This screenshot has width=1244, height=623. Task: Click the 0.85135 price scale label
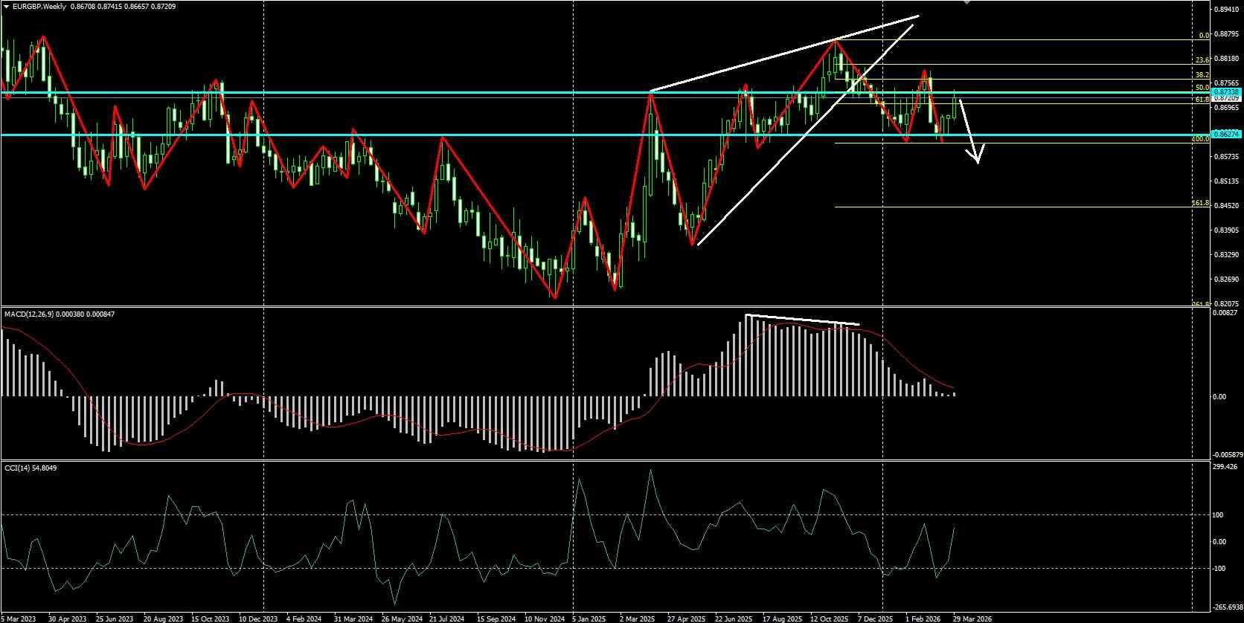1226,181
